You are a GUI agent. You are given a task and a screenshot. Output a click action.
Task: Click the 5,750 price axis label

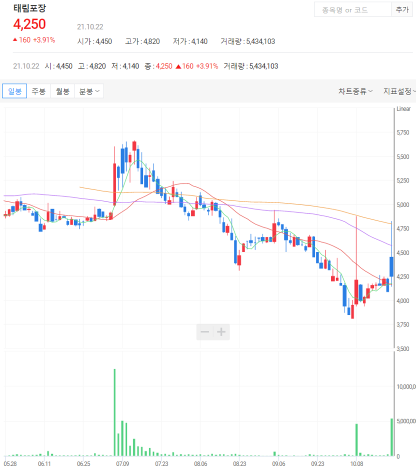[403, 132]
